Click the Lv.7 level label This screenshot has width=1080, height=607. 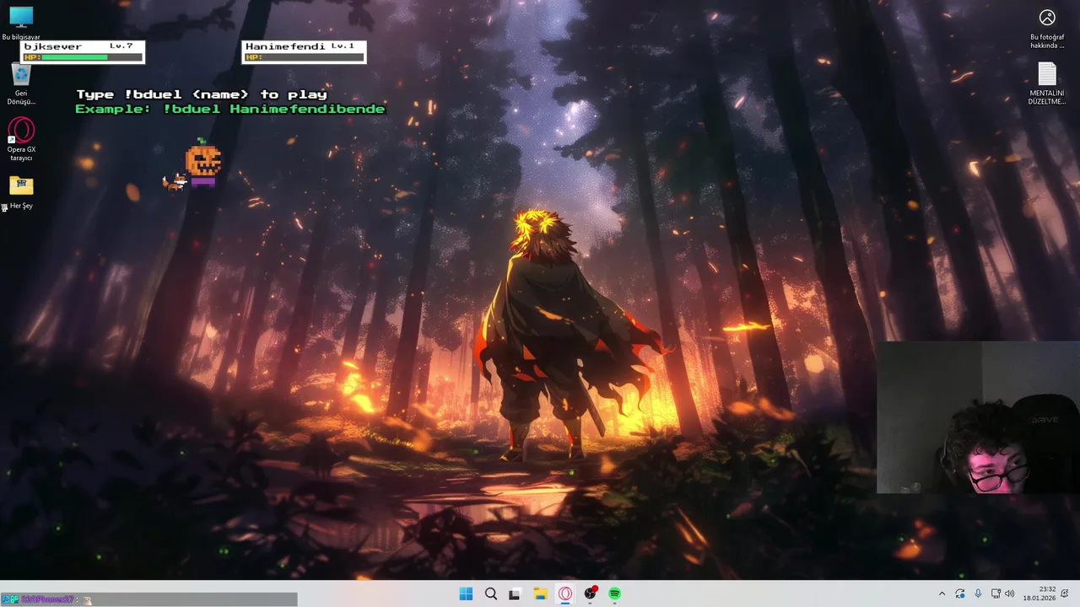coord(121,46)
